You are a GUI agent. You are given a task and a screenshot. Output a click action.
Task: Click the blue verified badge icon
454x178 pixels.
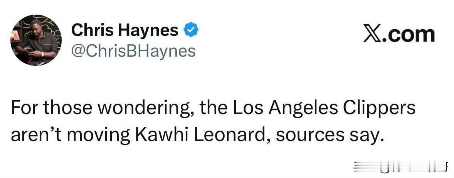point(191,30)
